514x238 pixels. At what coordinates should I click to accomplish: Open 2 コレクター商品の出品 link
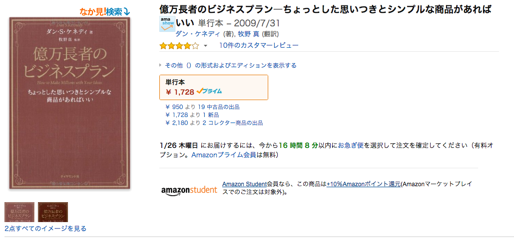(x=233, y=123)
